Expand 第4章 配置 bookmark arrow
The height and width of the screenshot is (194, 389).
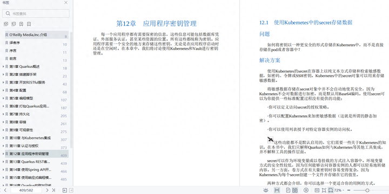tap(3, 91)
